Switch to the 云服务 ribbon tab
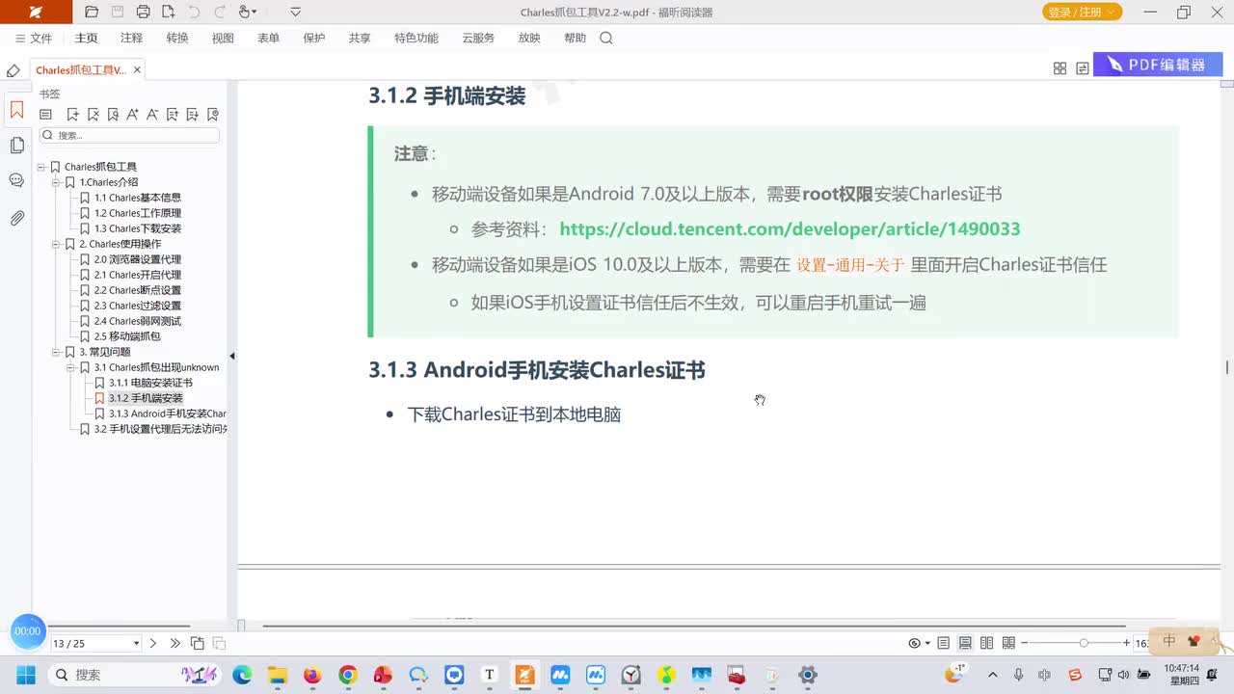The width and height of the screenshot is (1234, 694). [478, 39]
